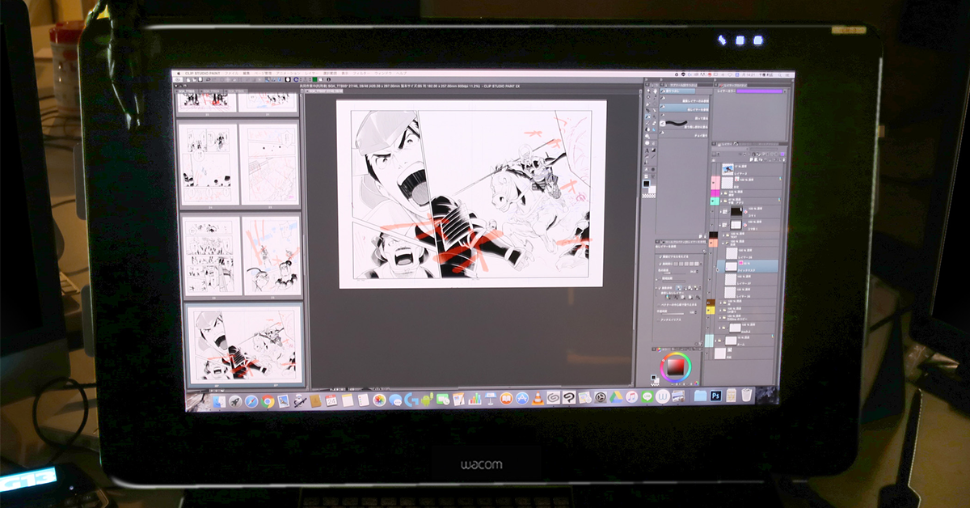
Task: Select the Gradient tool beside Text tool
Action: click(x=654, y=150)
